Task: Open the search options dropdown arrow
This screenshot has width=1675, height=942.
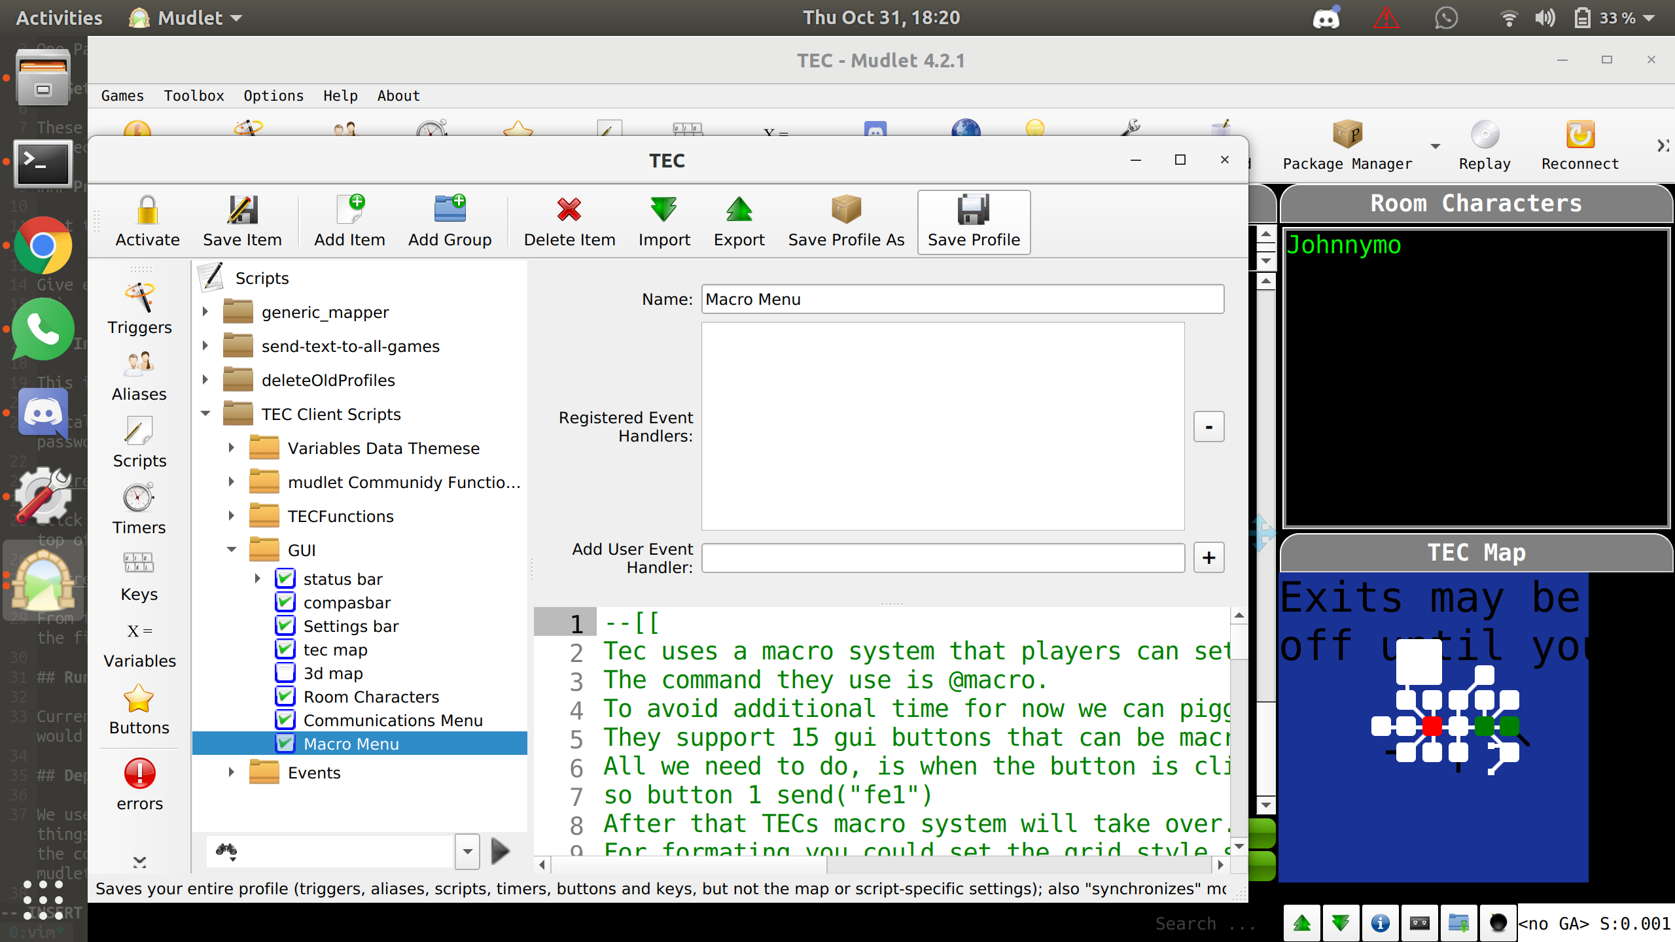Action: 467,852
